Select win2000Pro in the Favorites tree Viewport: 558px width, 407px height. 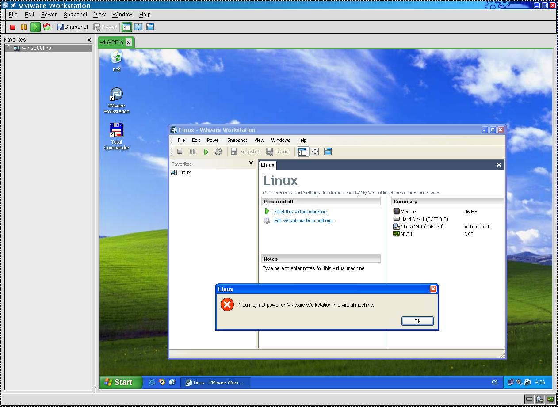coord(36,48)
